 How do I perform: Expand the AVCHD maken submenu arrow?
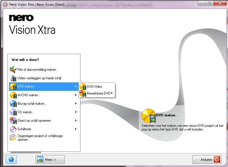coord(76,95)
